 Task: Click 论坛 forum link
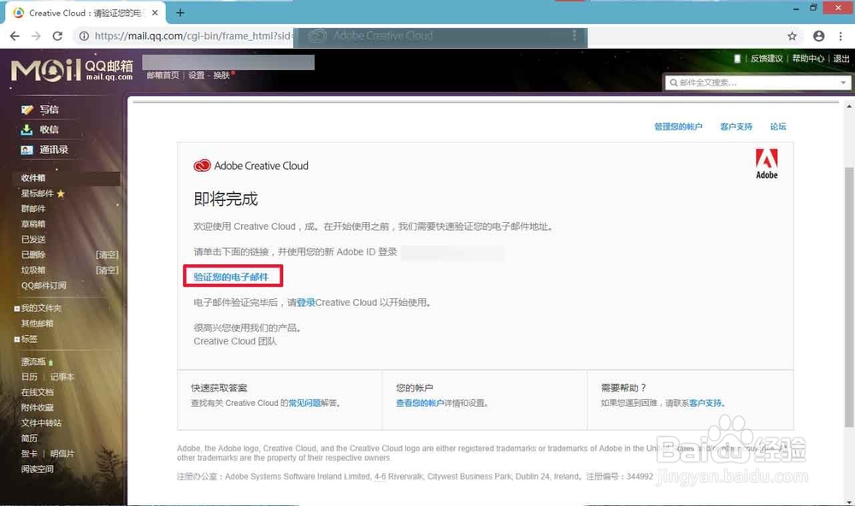[x=778, y=126]
